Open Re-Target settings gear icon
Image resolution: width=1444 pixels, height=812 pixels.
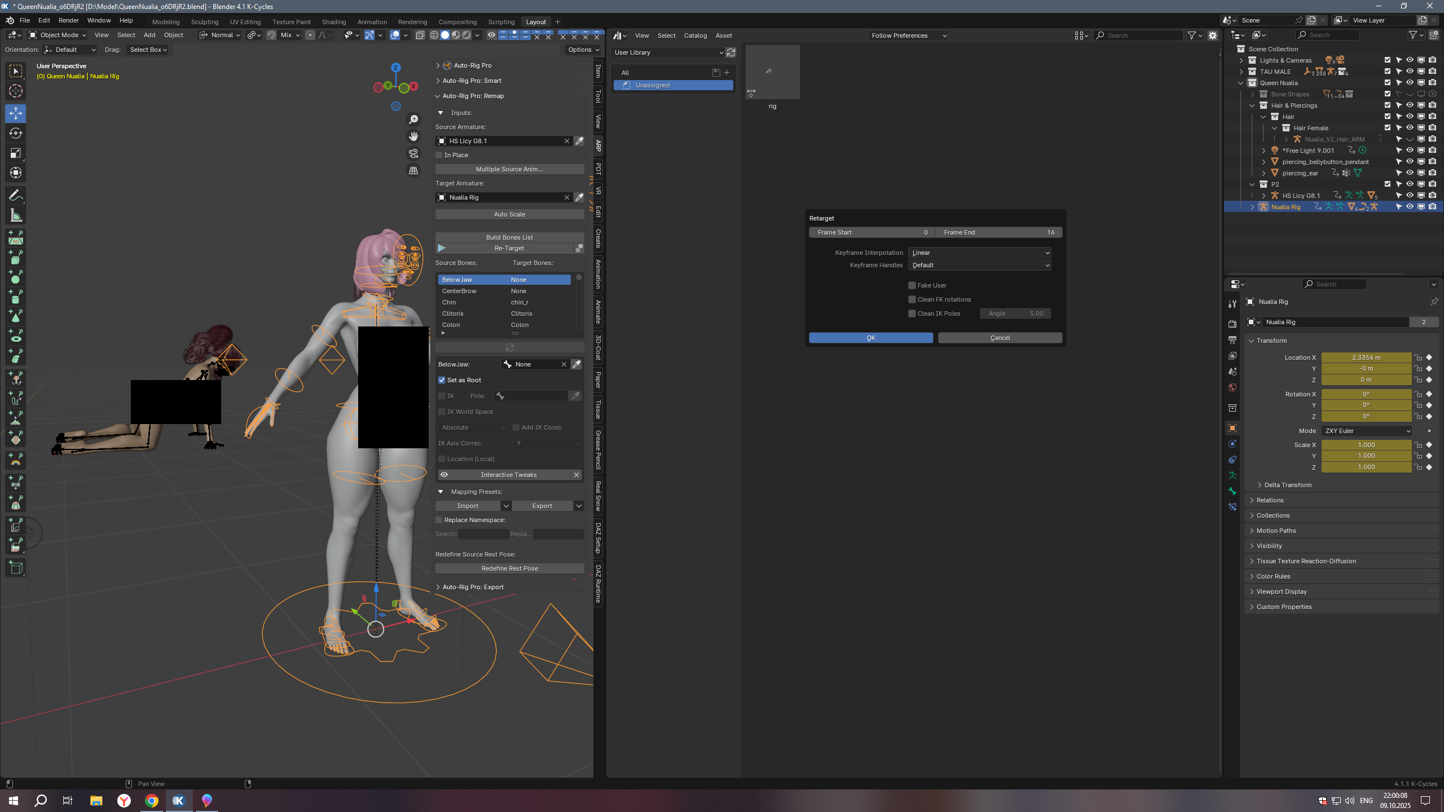click(x=579, y=248)
